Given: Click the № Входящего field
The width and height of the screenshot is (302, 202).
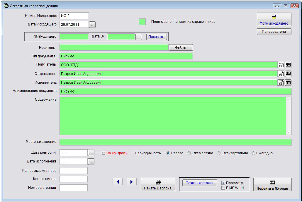Looking at the screenshot, I should pyautogui.click(x=74, y=37).
